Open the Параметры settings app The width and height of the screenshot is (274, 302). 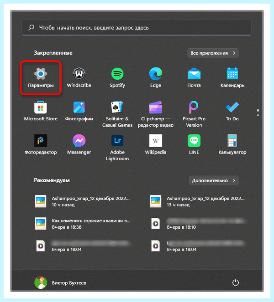pos(41,77)
